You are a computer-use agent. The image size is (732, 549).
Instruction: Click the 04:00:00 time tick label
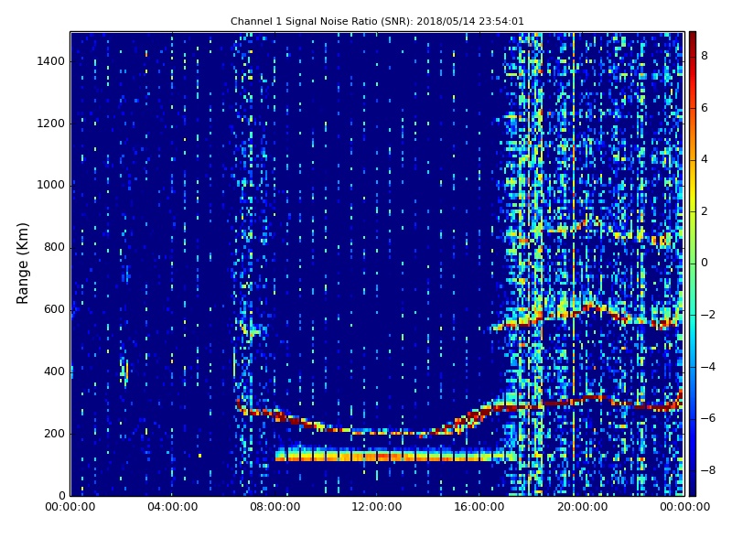pos(172,507)
